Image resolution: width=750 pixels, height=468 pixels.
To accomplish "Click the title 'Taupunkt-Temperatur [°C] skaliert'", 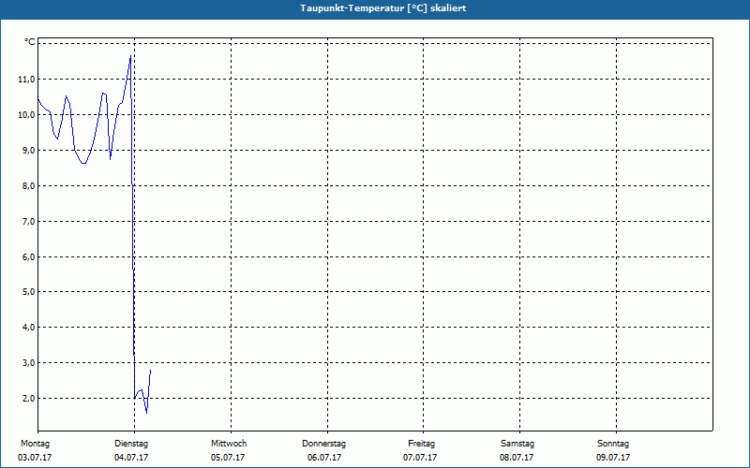I will (383, 8).
